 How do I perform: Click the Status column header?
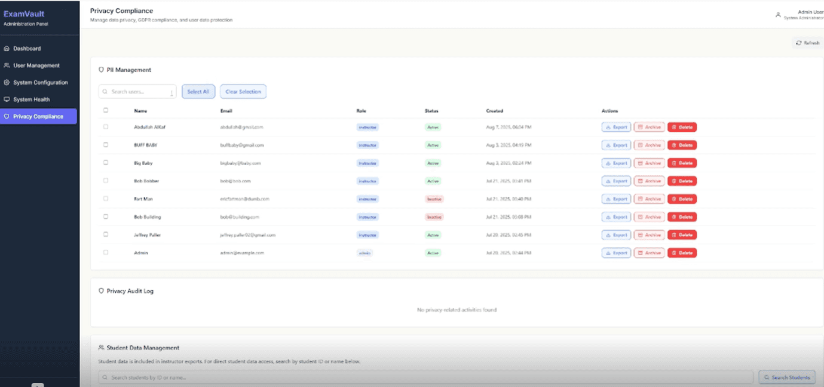point(431,111)
